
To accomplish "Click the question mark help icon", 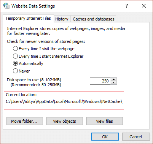I will (x=127, y=6).
